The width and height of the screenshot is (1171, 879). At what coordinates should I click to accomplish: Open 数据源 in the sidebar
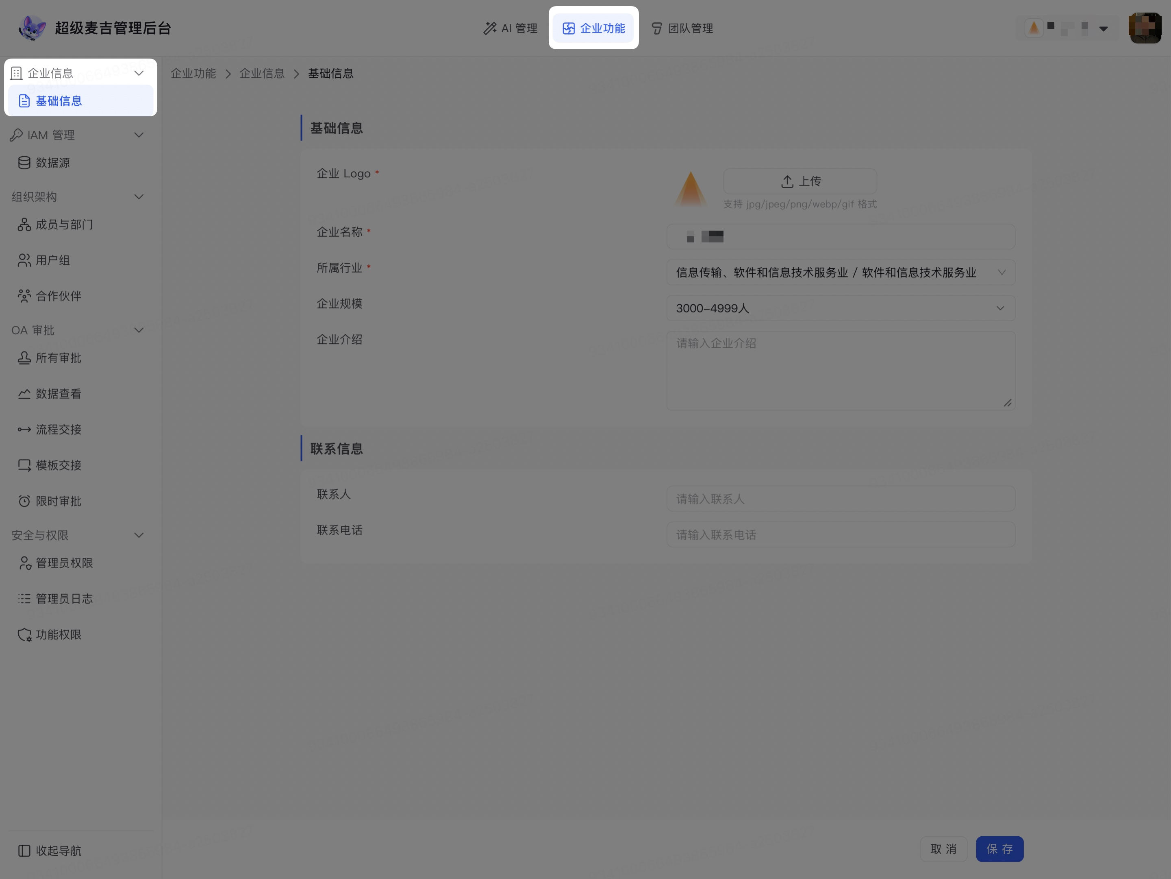point(80,163)
